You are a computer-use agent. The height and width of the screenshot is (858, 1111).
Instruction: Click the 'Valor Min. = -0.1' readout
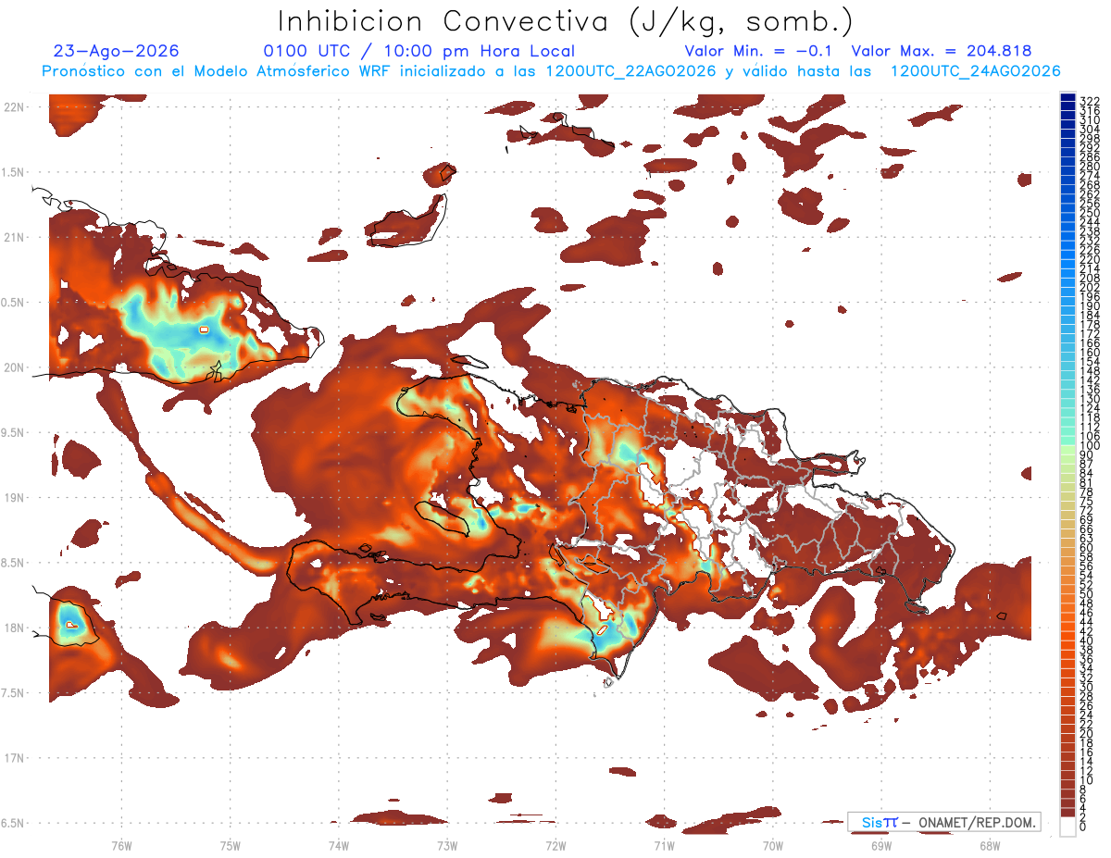(759, 51)
